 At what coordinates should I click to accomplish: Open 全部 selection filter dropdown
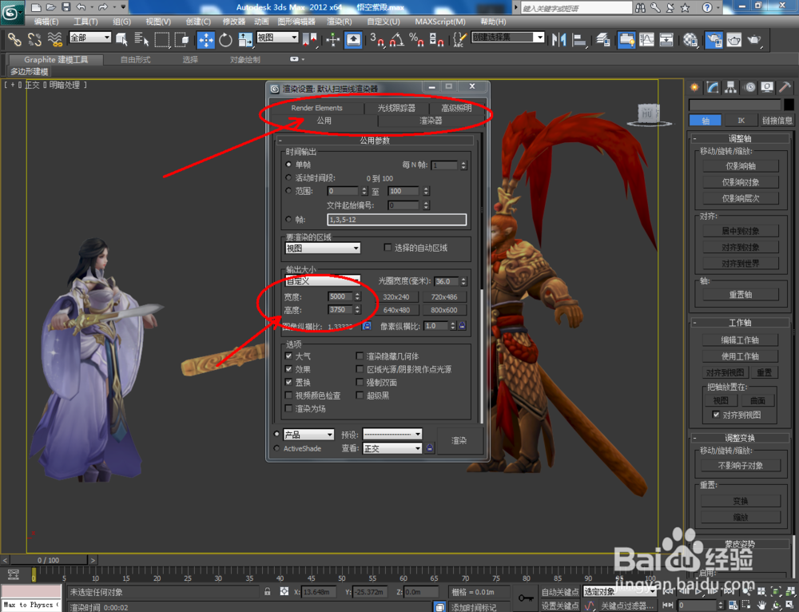tap(90, 38)
